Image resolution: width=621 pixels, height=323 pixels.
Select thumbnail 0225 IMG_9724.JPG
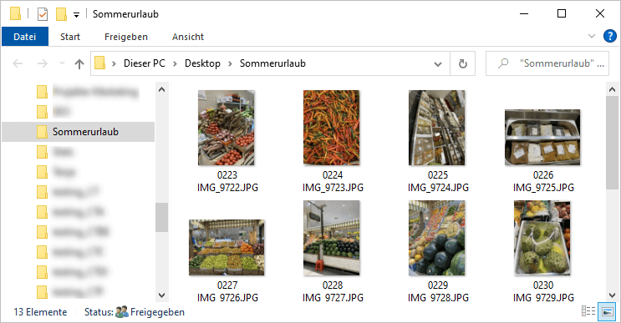pyautogui.click(x=437, y=128)
